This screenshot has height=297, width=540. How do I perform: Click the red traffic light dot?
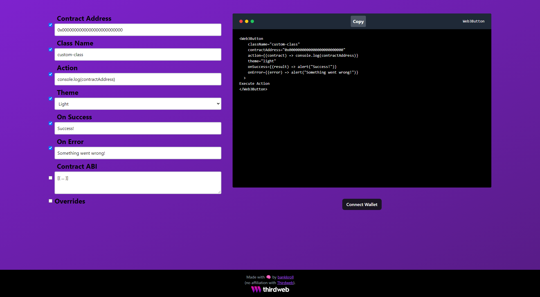[x=241, y=21]
